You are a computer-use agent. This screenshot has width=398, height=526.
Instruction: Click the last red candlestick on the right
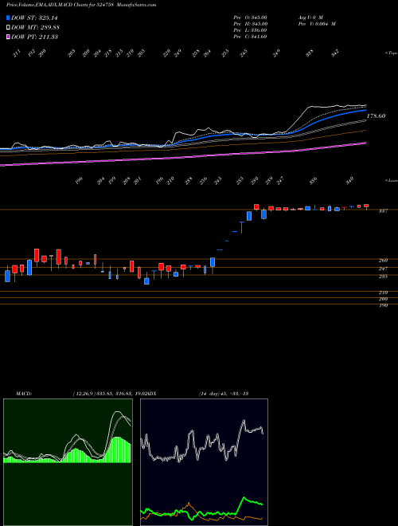[x=366, y=206]
